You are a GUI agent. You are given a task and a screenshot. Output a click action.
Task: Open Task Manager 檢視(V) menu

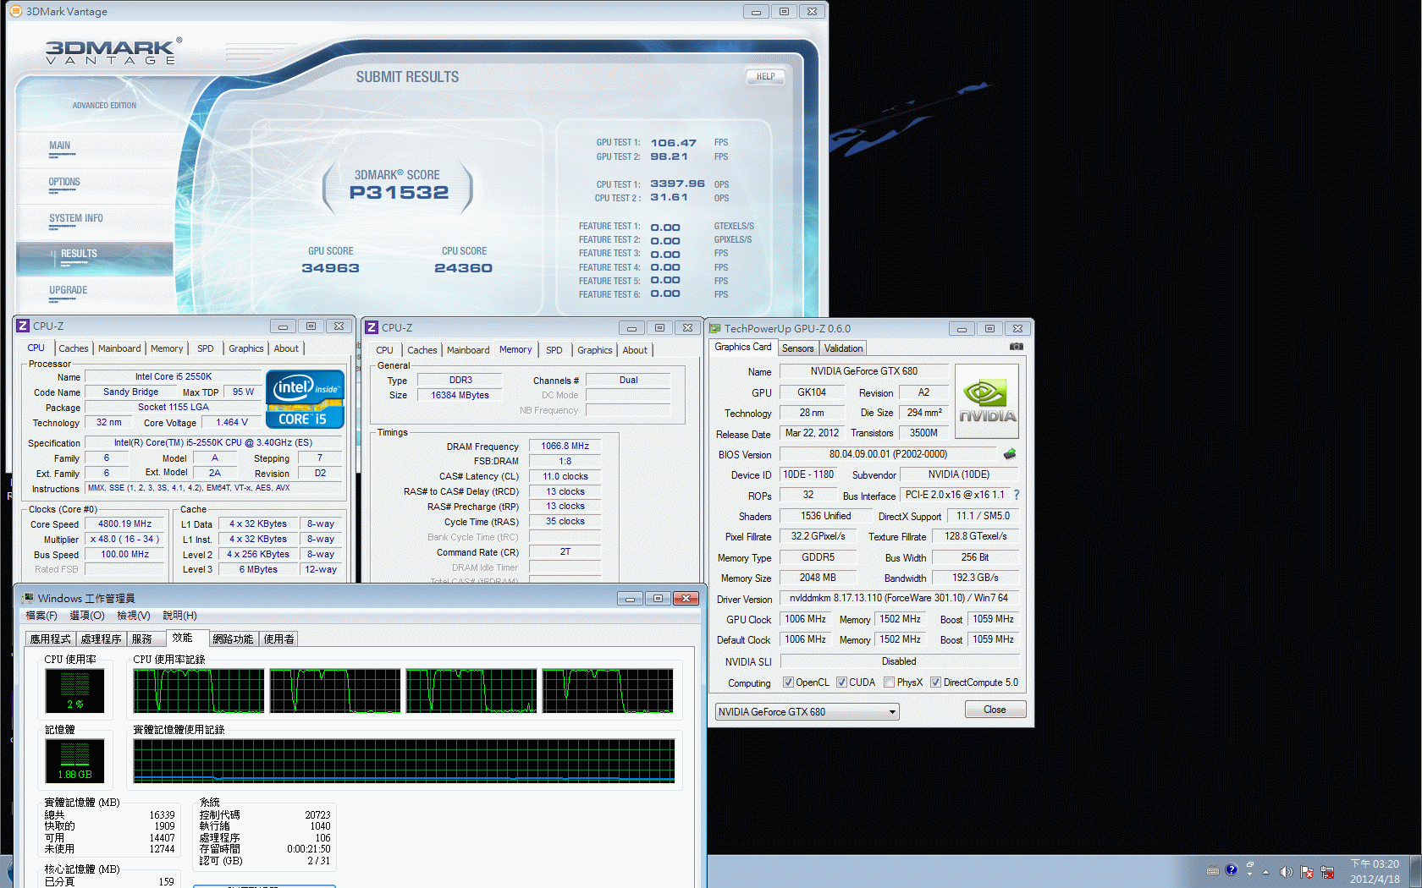134,616
